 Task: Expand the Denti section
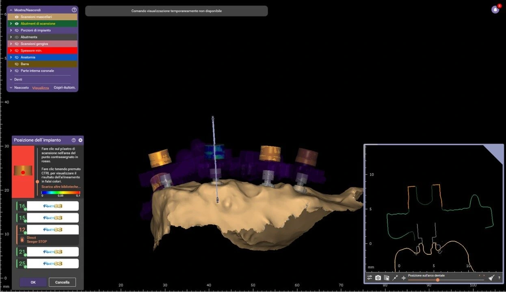11,79
